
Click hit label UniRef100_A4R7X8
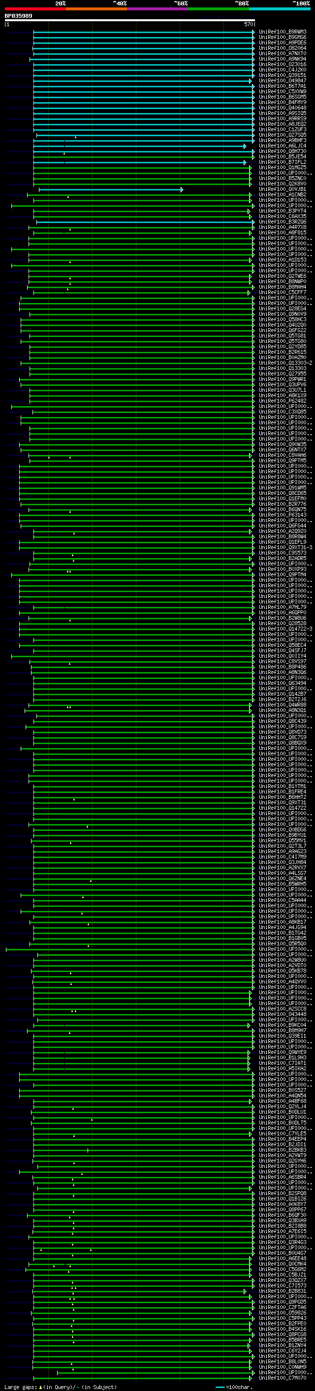coord(283,227)
